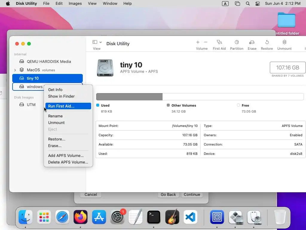Remove volume with the minus icon

(x=206, y=42)
